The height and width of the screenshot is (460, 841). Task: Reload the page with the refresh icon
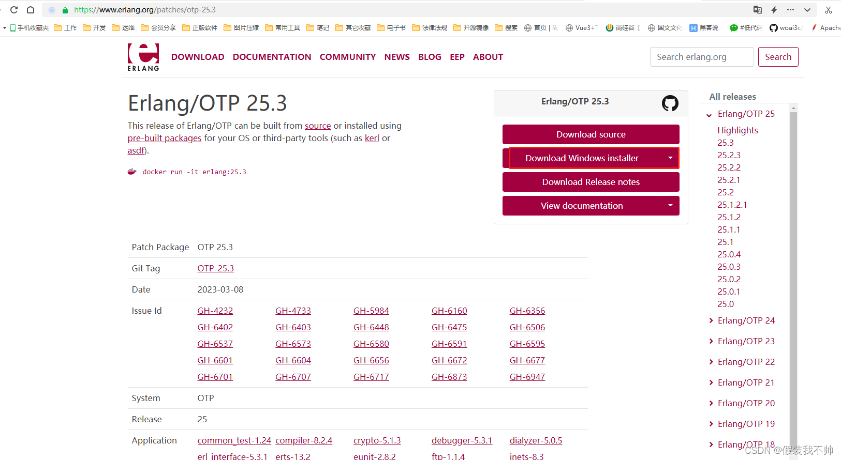coord(14,10)
